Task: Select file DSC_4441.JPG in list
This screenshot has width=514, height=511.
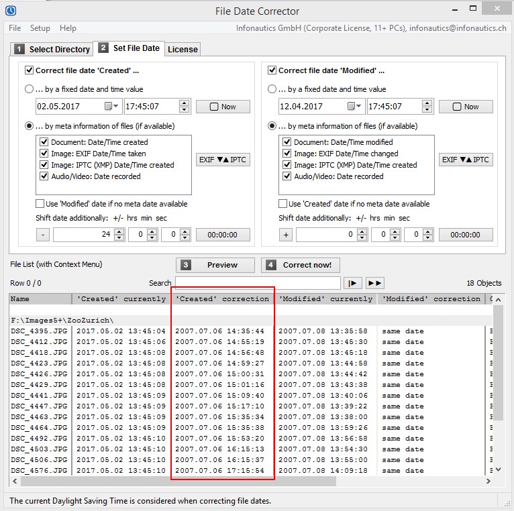Action: click(39, 396)
